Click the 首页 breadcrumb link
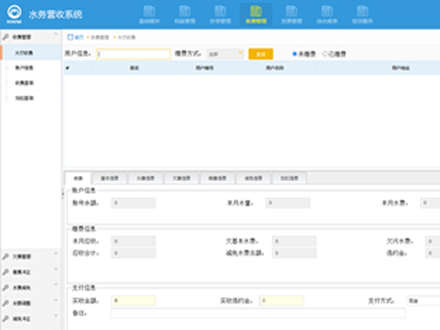The height and width of the screenshot is (330, 440). pos(79,37)
